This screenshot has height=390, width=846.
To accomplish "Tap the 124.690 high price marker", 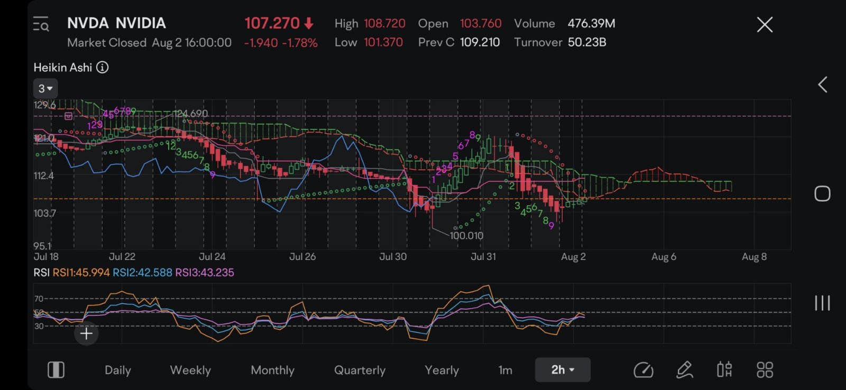I will (191, 114).
